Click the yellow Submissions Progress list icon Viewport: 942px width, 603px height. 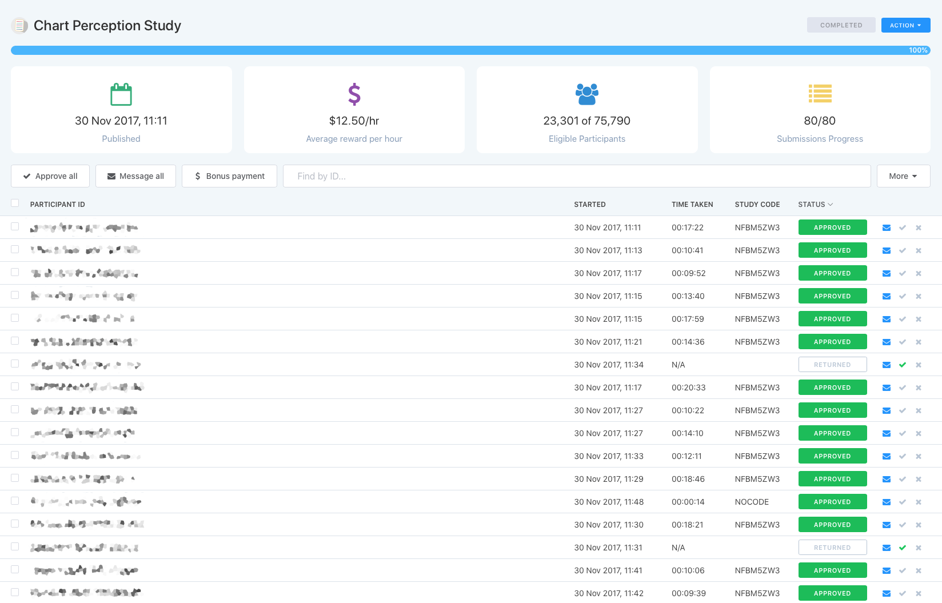820,94
